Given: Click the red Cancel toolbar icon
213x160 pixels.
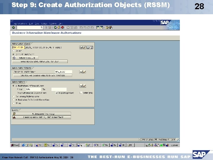Looking at the screenshot, I should click(63, 28).
